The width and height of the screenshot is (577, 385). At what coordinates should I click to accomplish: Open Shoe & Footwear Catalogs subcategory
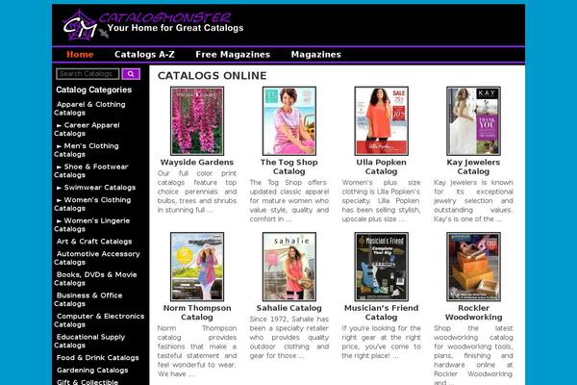point(91,170)
